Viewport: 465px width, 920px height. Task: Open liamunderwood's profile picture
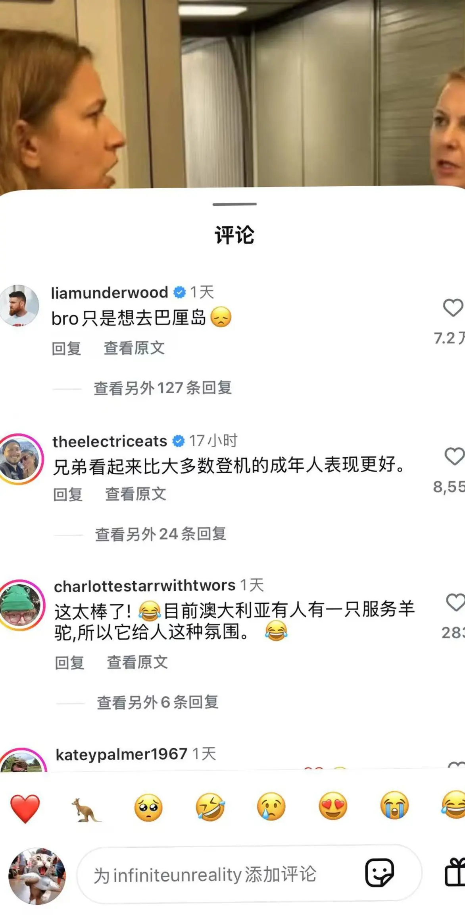coord(19,305)
